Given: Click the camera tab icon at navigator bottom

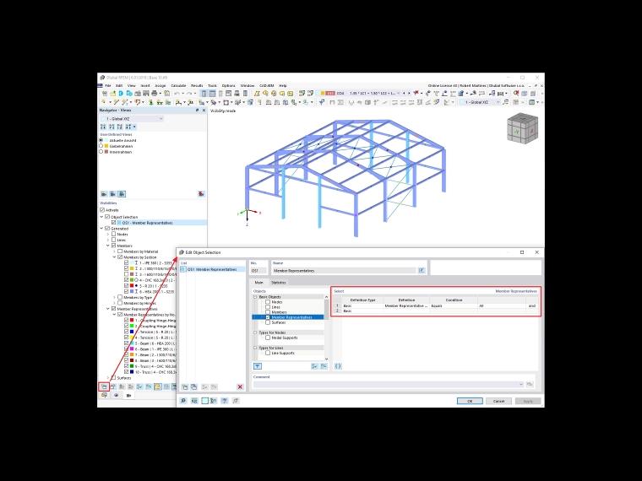Looking at the screenshot, I should [x=128, y=396].
